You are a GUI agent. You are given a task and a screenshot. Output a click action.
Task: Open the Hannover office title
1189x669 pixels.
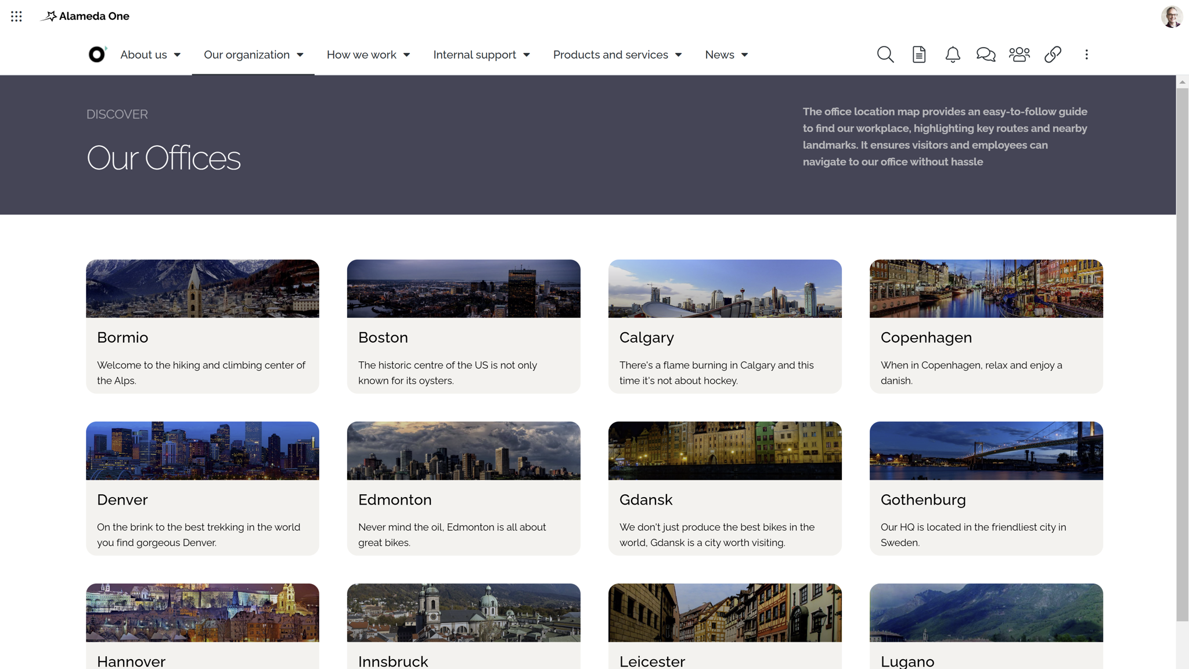[131, 661]
